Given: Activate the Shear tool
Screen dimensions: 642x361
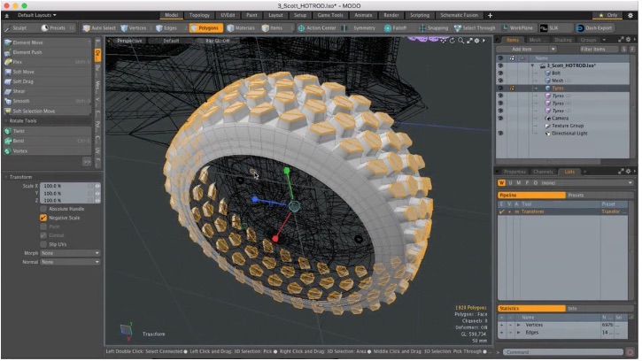Looking at the screenshot, I should click(x=47, y=91).
